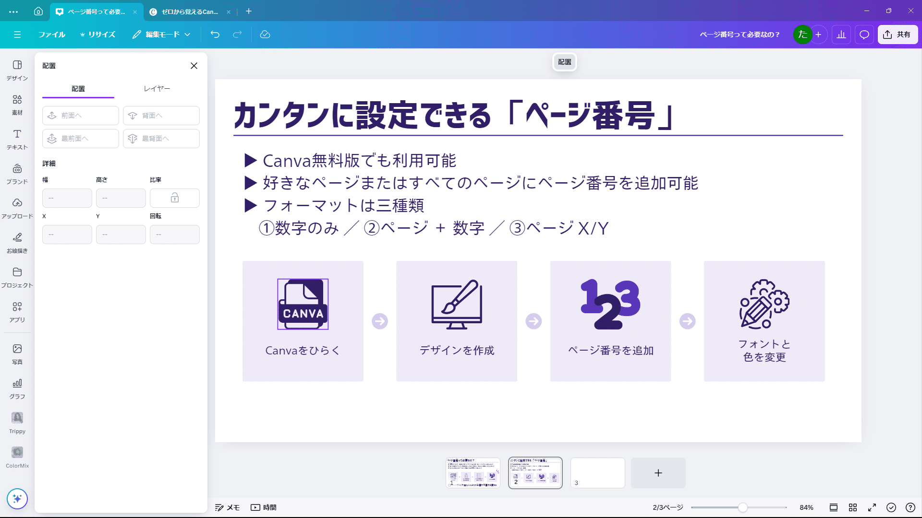Click the X position input field
Image resolution: width=922 pixels, height=518 pixels.
(67, 235)
